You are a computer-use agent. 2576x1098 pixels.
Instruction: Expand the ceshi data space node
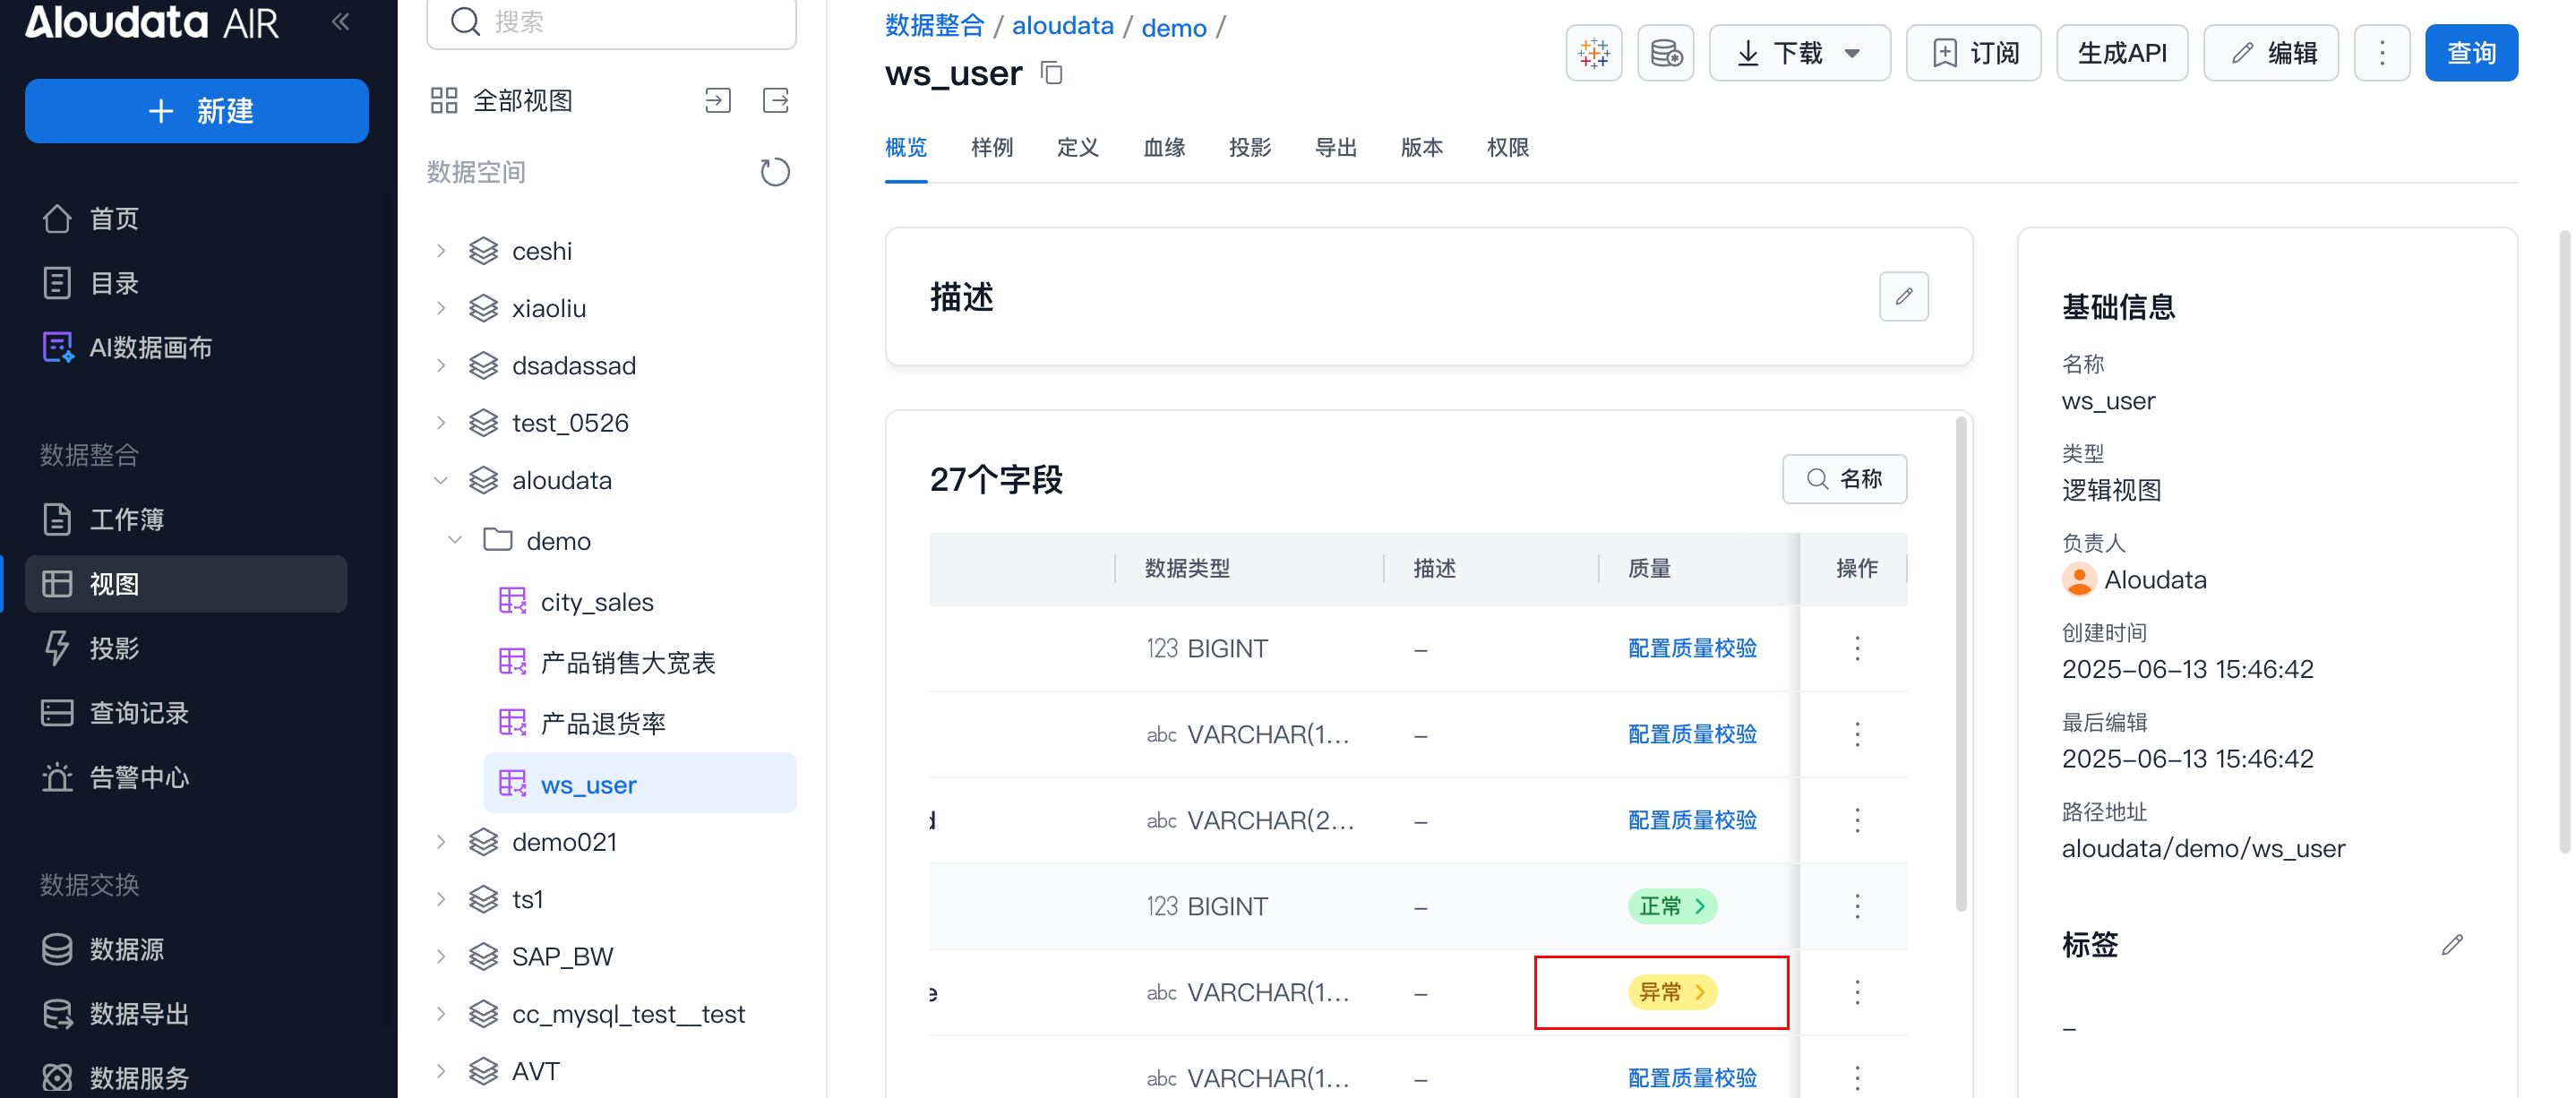tap(441, 251)
